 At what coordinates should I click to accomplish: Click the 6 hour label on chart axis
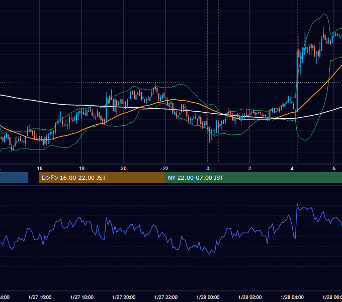[334, 169]
